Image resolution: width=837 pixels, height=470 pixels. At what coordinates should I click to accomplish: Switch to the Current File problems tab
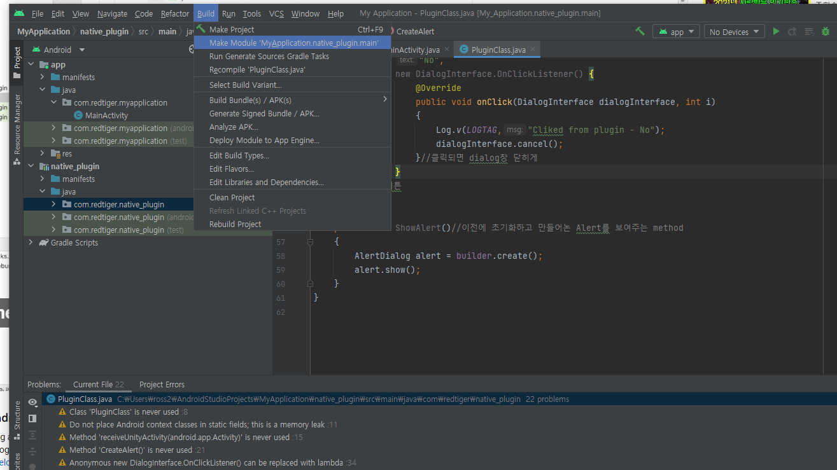[x=98, y=384]
